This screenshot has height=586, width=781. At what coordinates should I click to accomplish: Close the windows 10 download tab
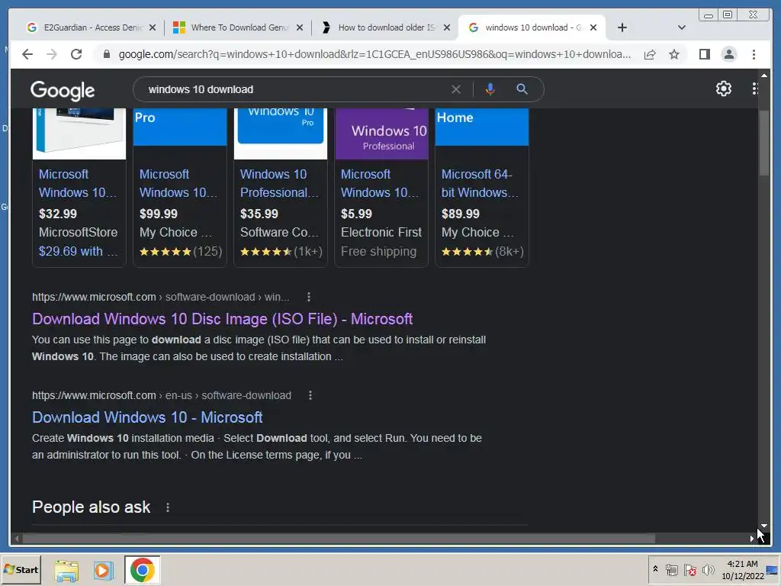pyautogui.click(x=593, y=28)
